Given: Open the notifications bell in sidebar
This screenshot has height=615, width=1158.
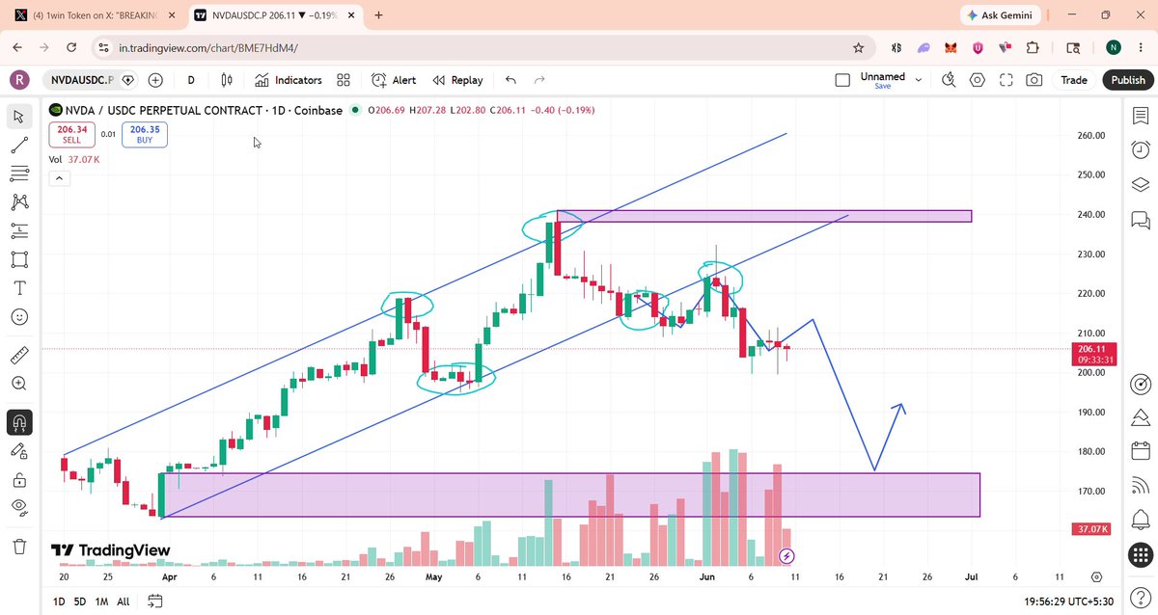Looking at the screenshot, I should tap(1140, 520).
